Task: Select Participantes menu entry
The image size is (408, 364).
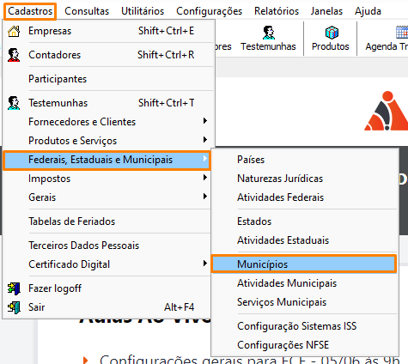Action: tap(108, 79)
